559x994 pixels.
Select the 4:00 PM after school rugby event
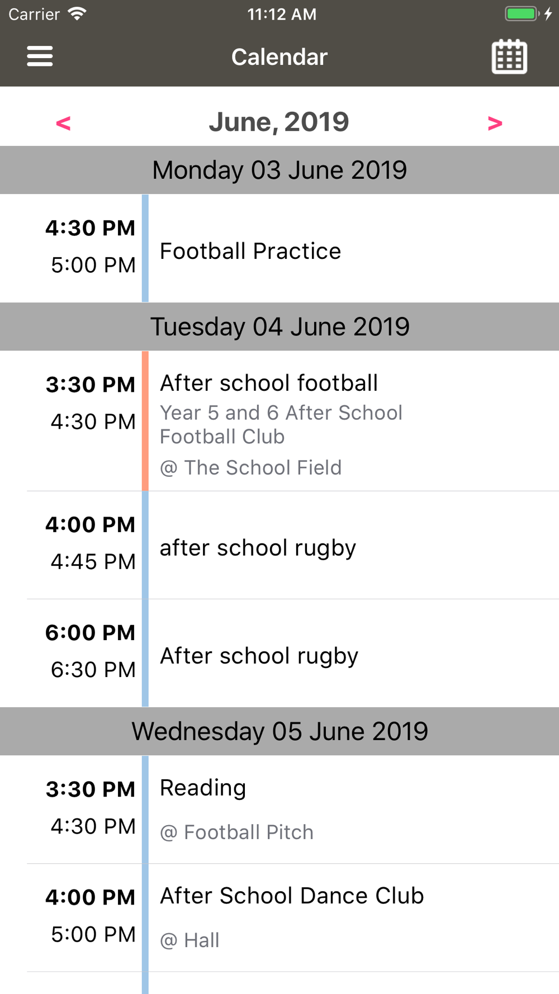coord(258,548)
